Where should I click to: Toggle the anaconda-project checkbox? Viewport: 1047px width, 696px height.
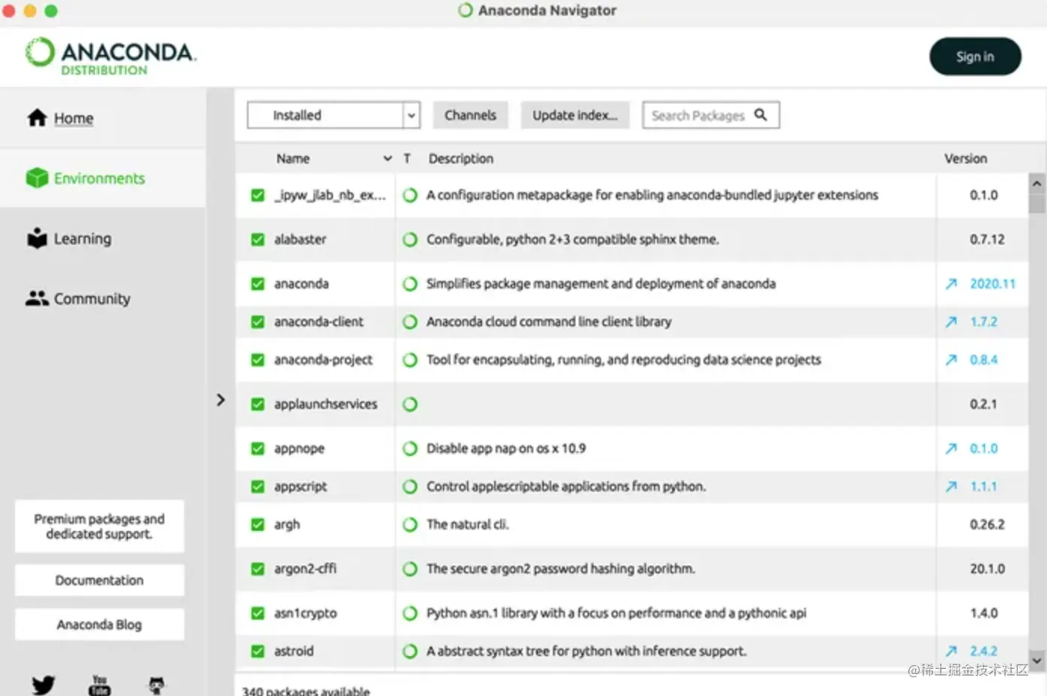[258, 360]
